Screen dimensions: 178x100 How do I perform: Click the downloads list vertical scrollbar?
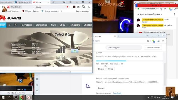(165, 74)
